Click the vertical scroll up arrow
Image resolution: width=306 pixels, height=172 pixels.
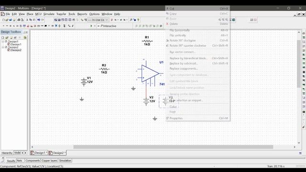point(299,32)
